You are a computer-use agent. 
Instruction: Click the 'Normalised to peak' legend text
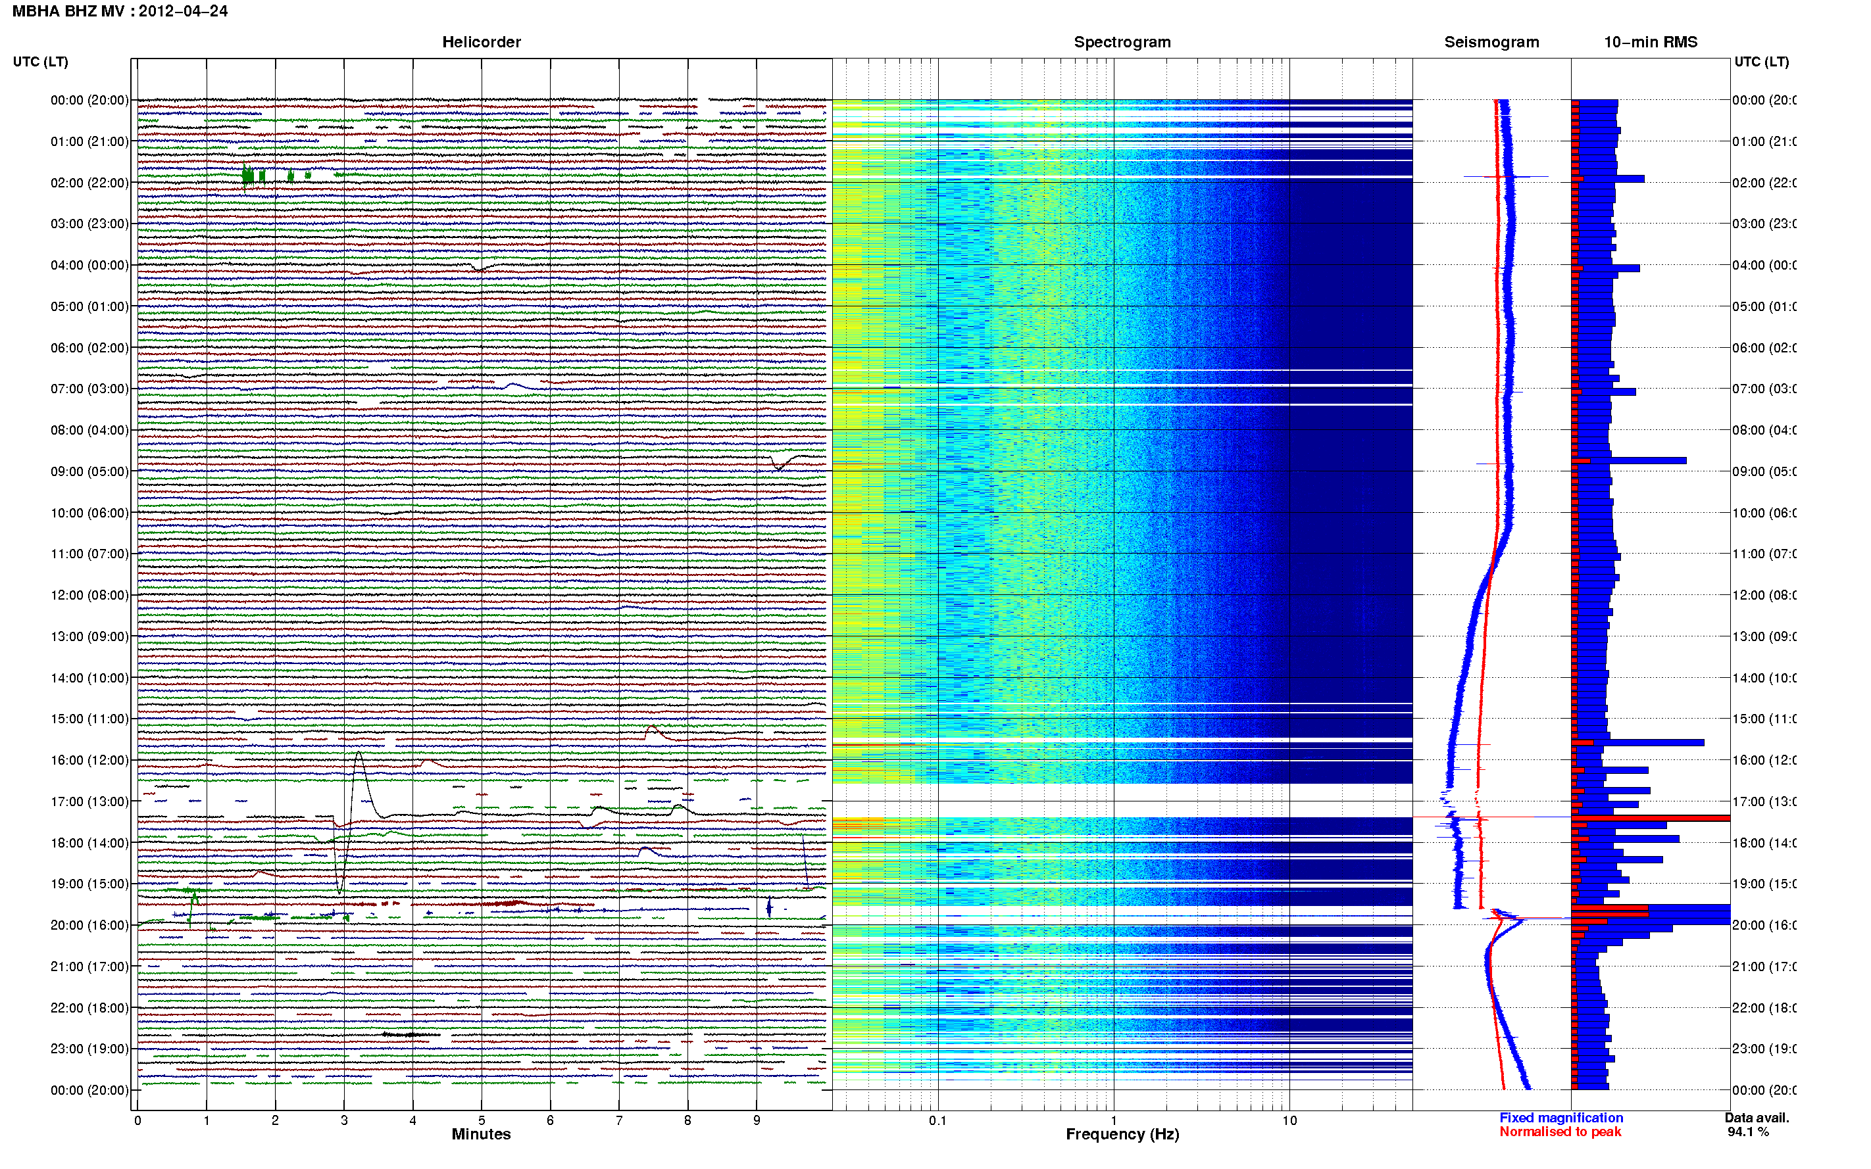tap(1560, 1132)
